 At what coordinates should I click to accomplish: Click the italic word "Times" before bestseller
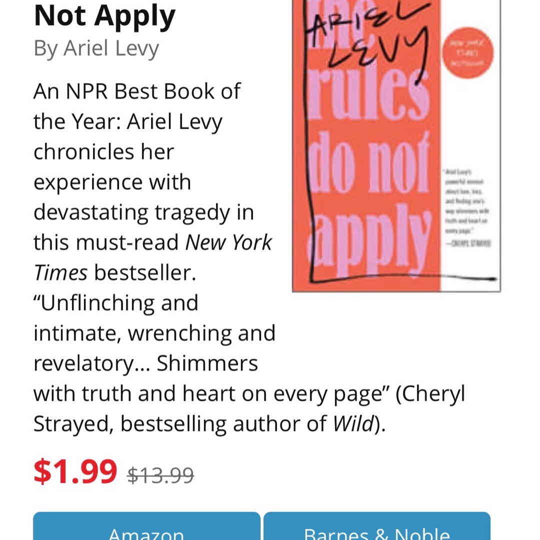(60, 273)
